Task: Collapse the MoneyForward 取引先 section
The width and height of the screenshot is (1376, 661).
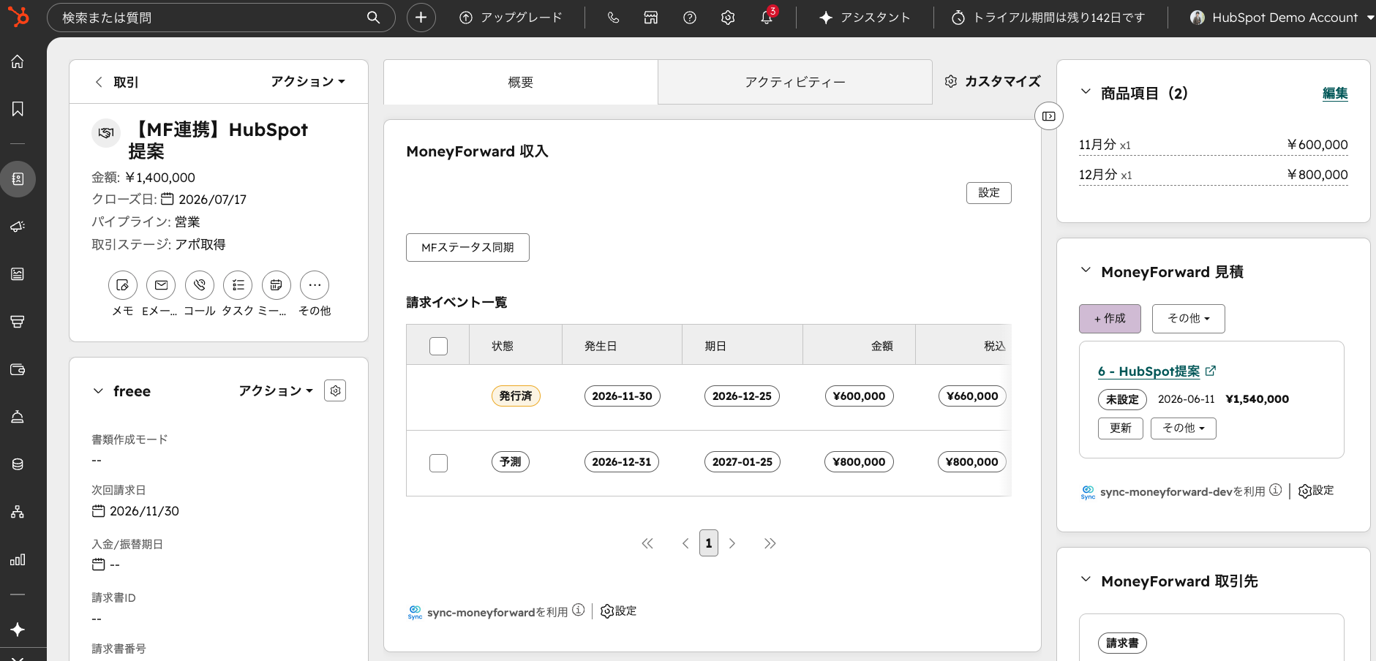Action: (x=1086, y=579)
